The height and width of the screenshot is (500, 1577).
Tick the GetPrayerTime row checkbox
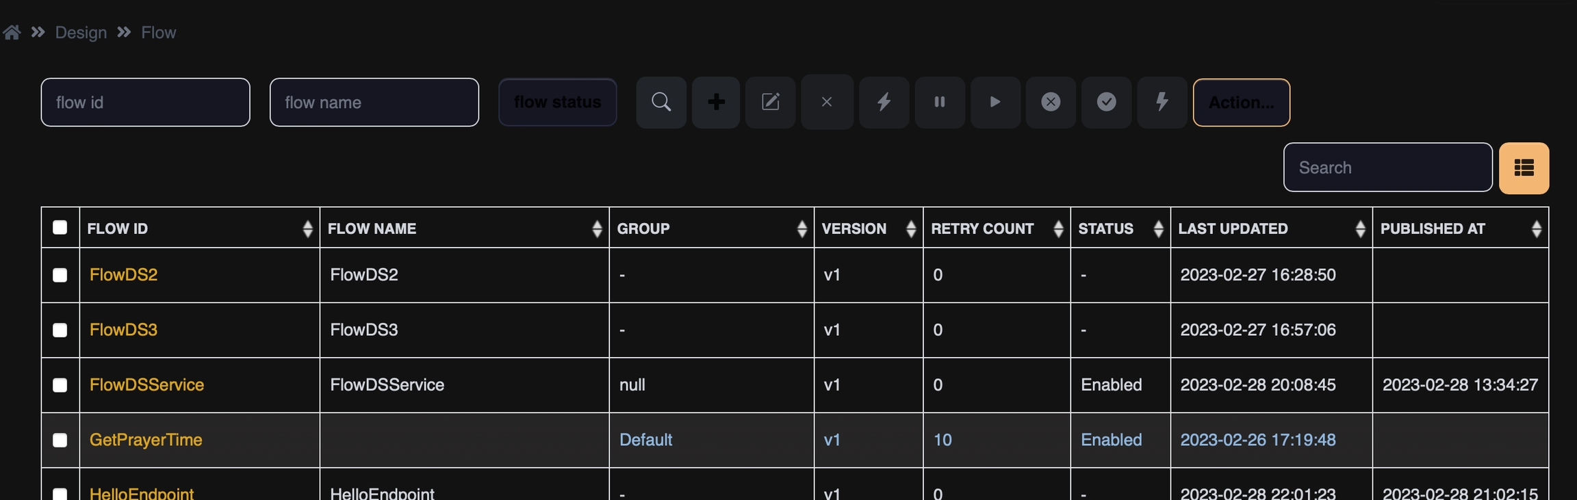pos(60,440)
